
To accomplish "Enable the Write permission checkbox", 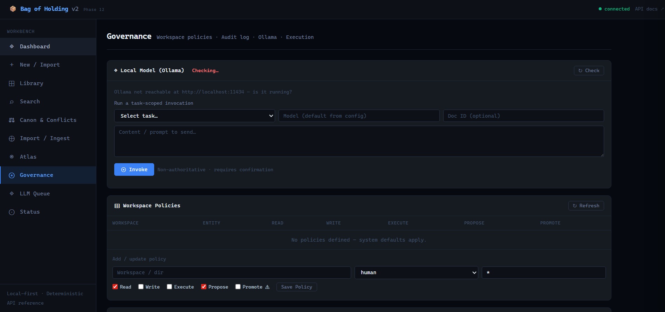I will coord(141,287).
